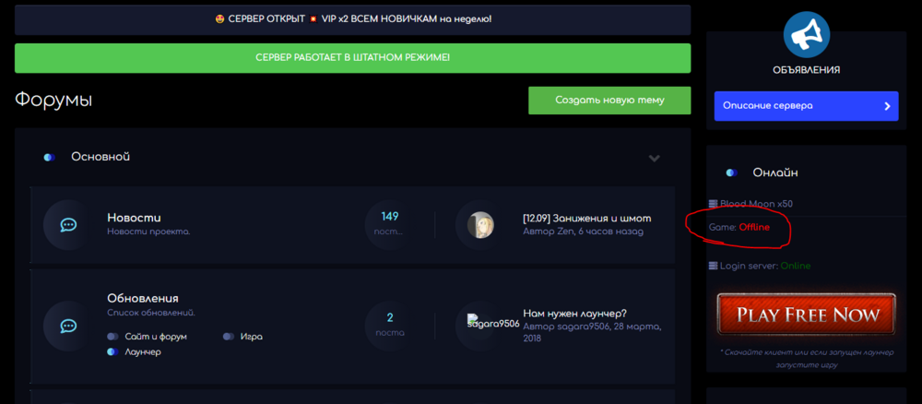Open the Обновления forum title

[x=142, y=298]
